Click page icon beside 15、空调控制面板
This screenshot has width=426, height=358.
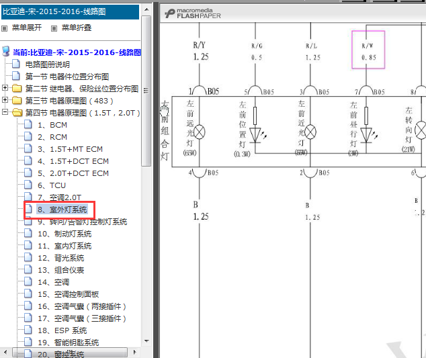pyautogui.click(x=28, y=294)
